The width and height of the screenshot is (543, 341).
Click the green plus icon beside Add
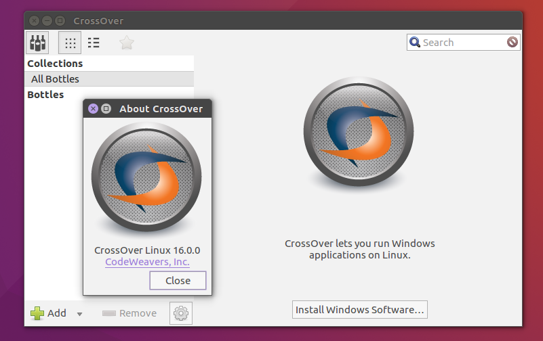coord(37,313)
